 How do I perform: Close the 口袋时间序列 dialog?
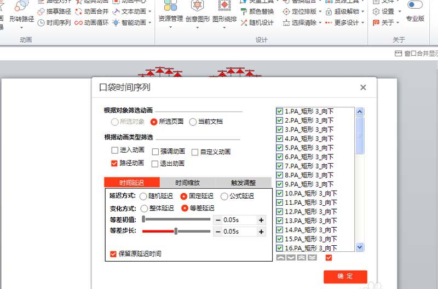coord(363,88)
